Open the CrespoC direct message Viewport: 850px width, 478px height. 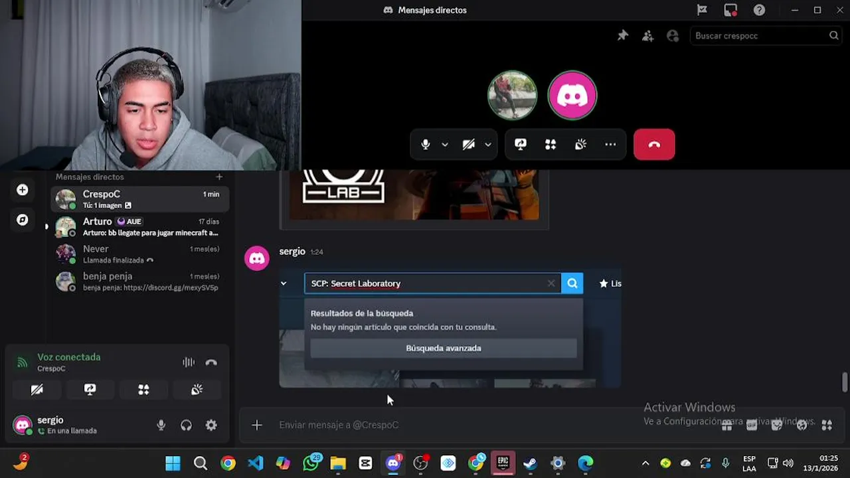[140, 199]
